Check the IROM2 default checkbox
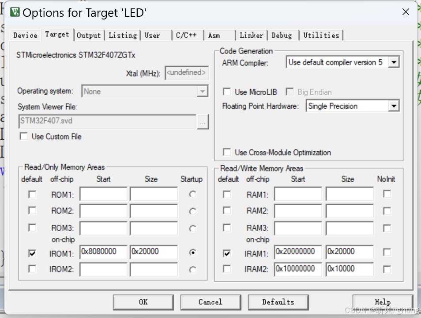Screen dimensions: 421x318 (x=32, y=269)
